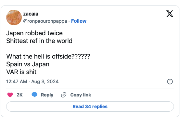Click the Copy link text
The height and width of the screenshot is (123, 182).
click(81, 95)
